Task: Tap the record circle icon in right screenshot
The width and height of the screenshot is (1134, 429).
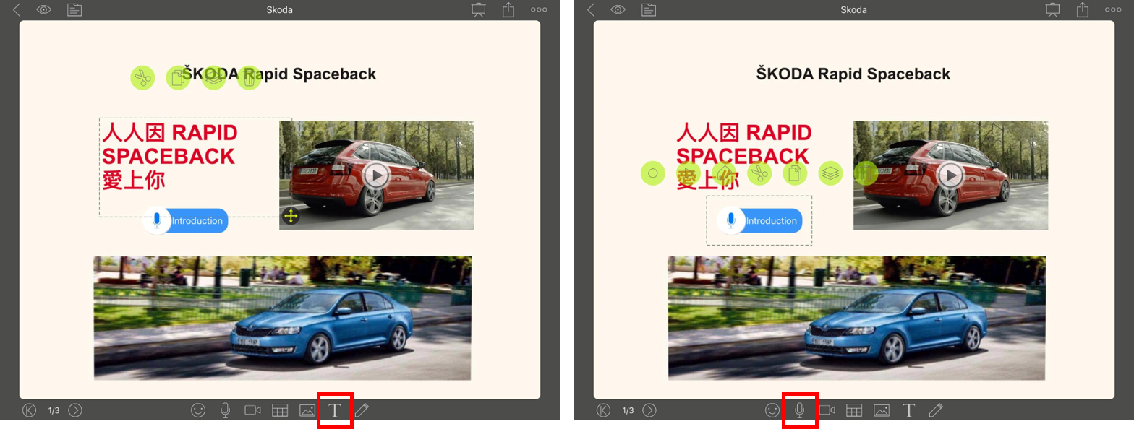Action: pos(652,173)
